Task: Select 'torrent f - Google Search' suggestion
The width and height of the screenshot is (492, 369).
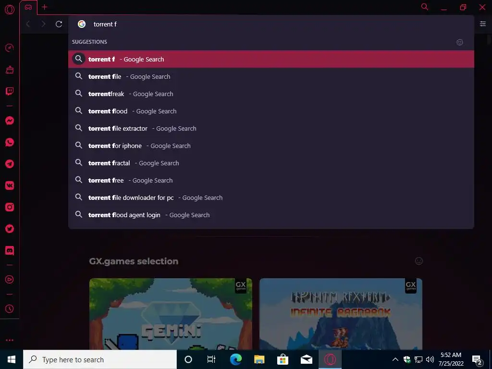Action: [x=271, y=59]
